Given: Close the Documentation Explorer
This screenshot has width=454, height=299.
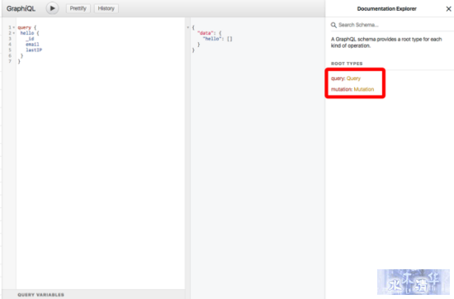Looking at the screenshot, I should pos(448,9).
